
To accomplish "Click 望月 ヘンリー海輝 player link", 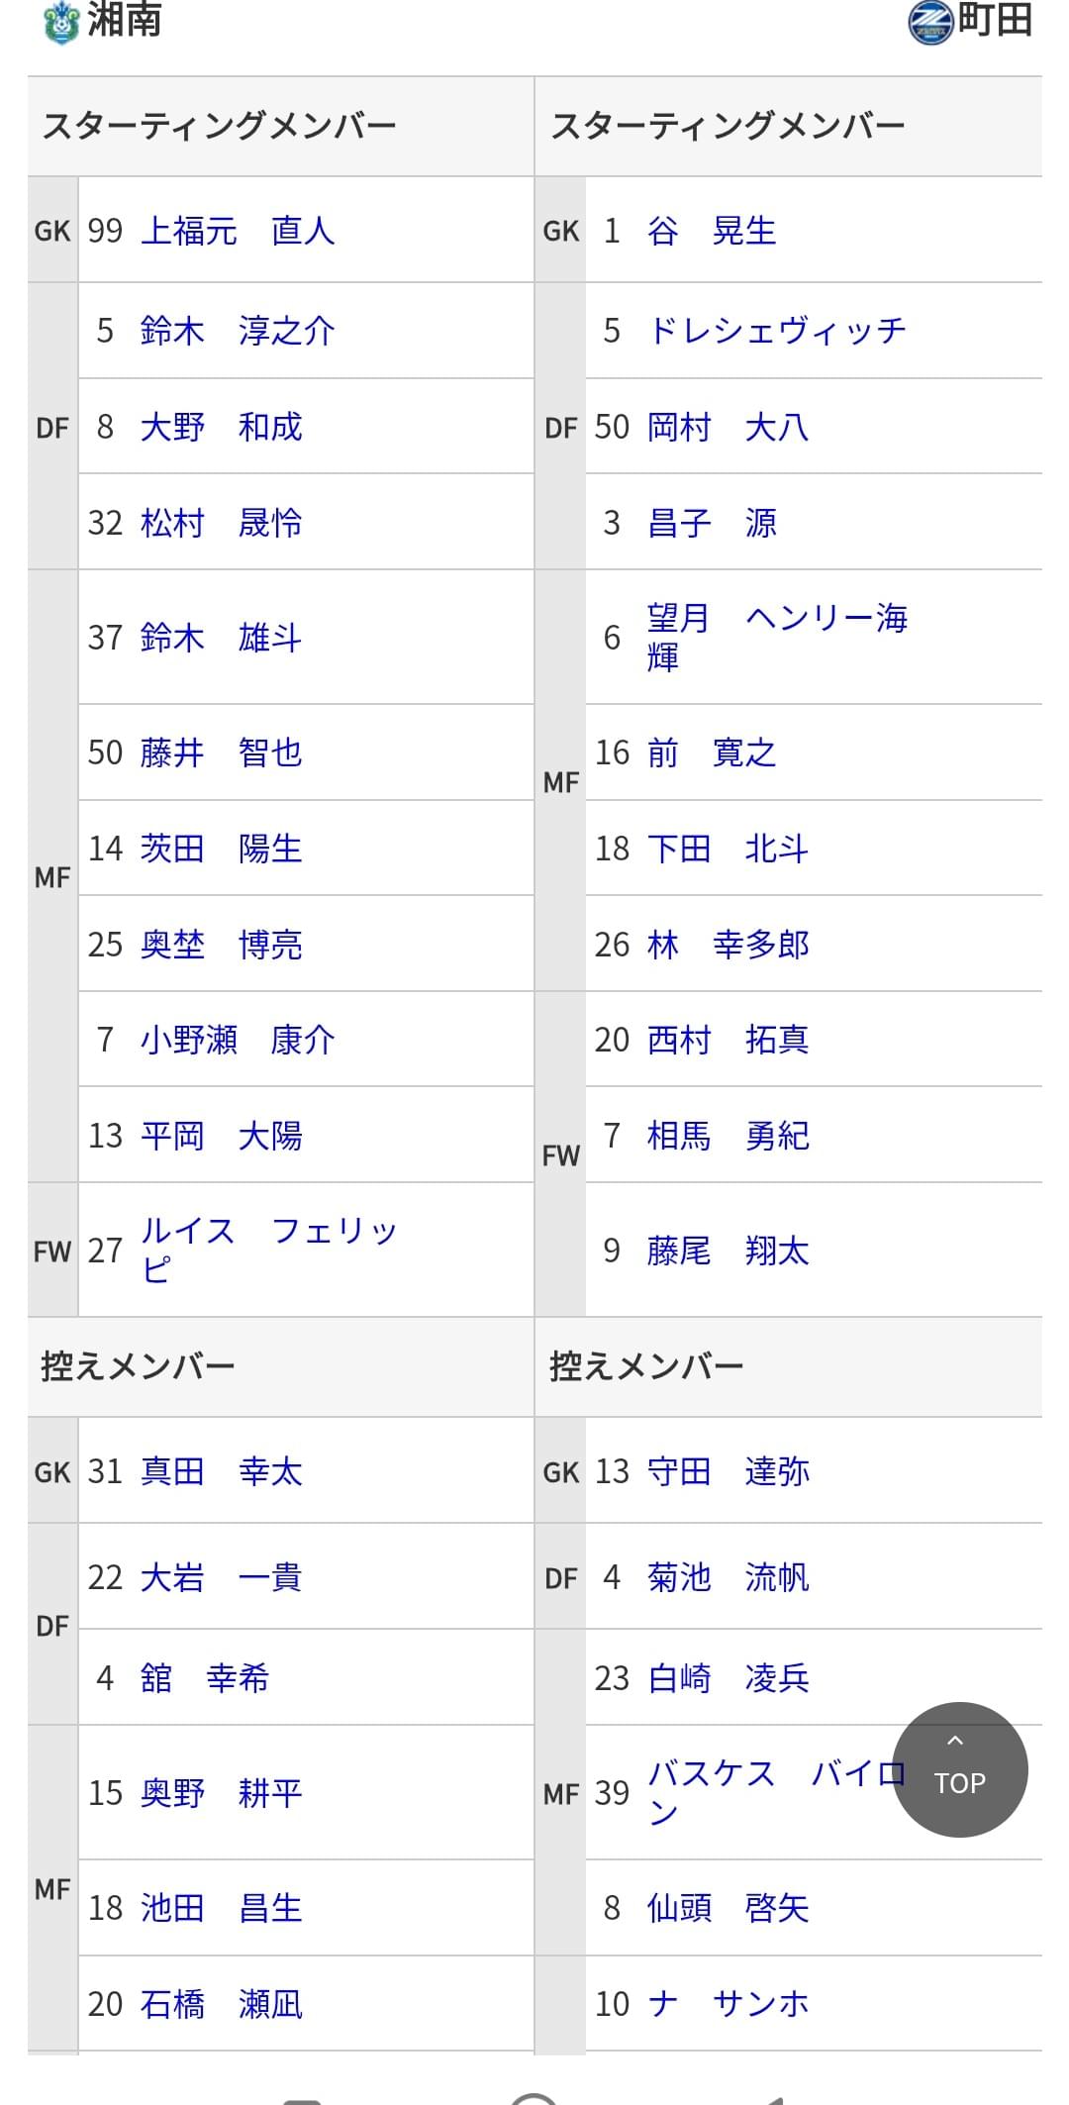I will (x=777, y=637).
